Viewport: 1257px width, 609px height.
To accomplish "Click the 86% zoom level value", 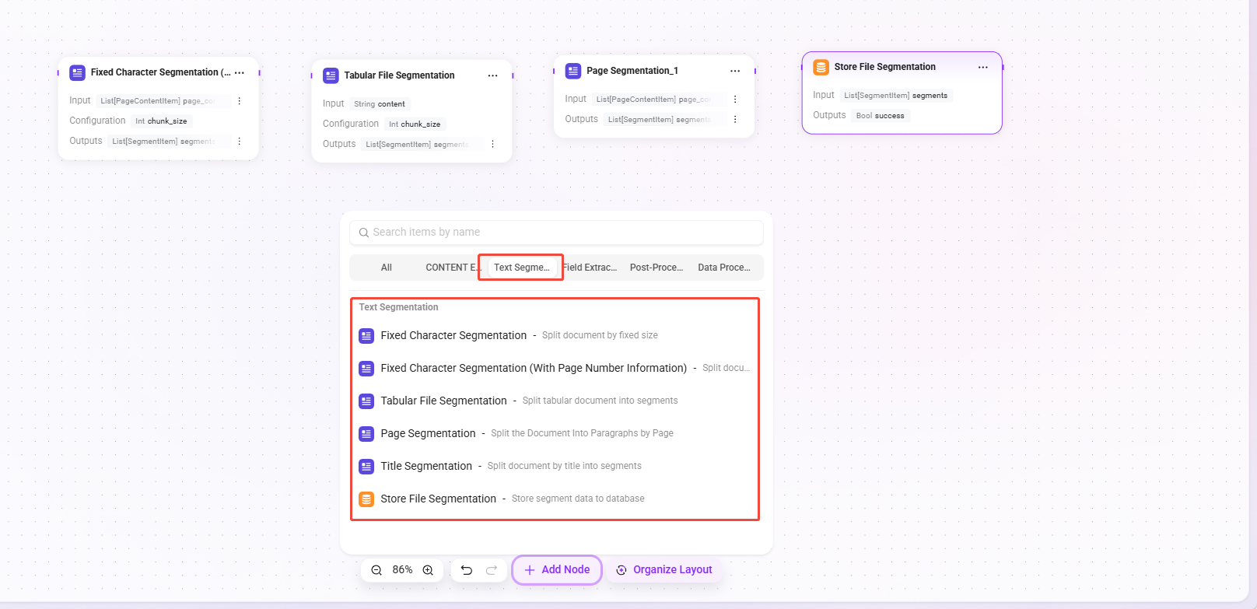I will 402,570.
